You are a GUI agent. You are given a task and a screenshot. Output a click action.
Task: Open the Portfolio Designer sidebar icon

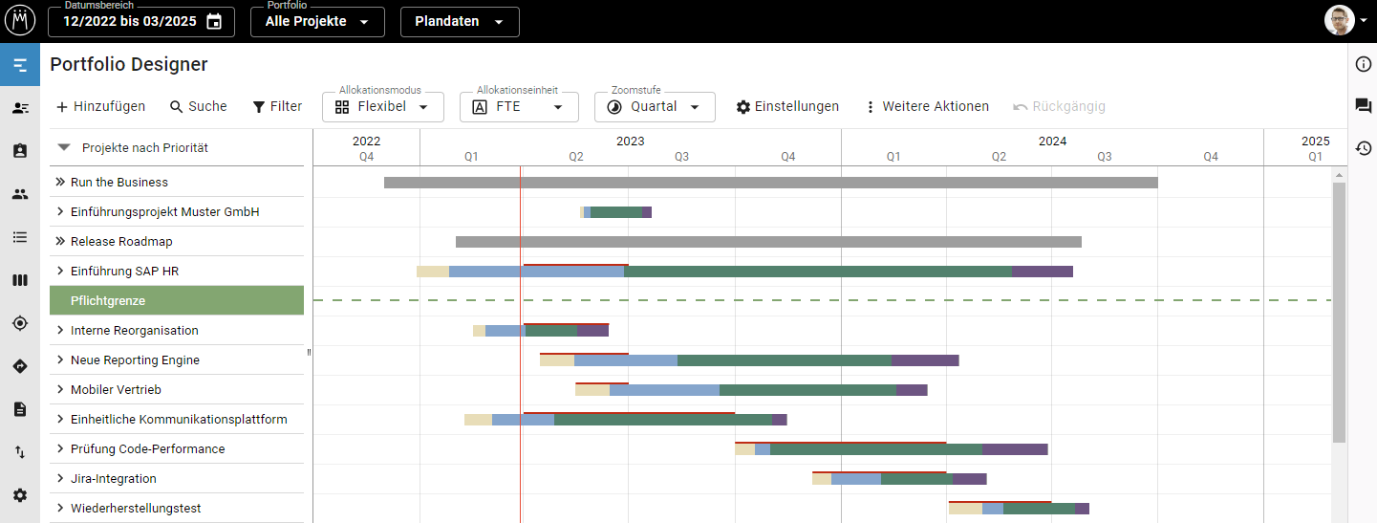point(20,65)
